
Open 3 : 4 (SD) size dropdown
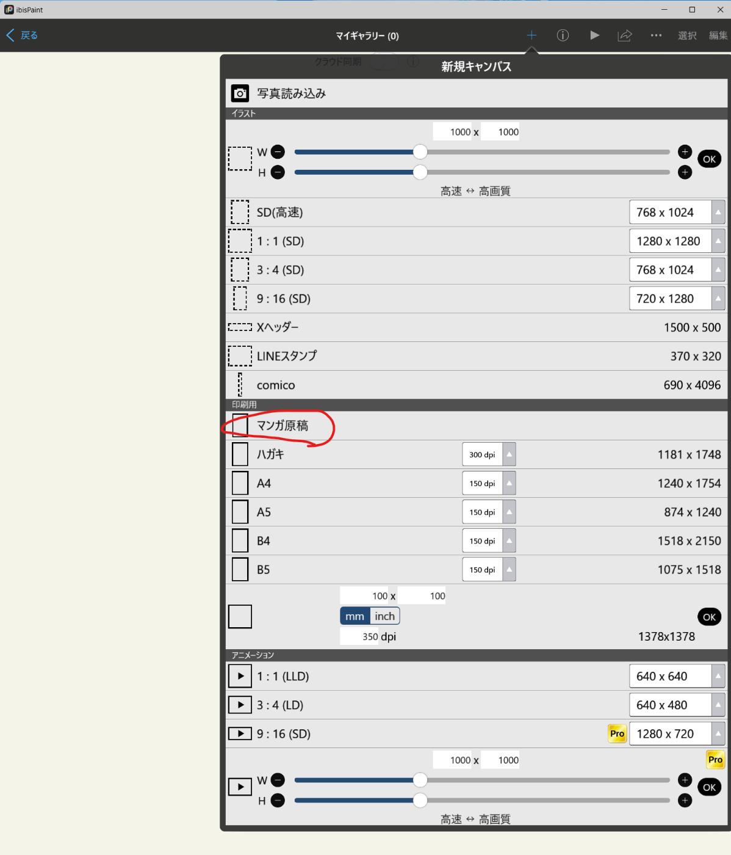(677, 269)
